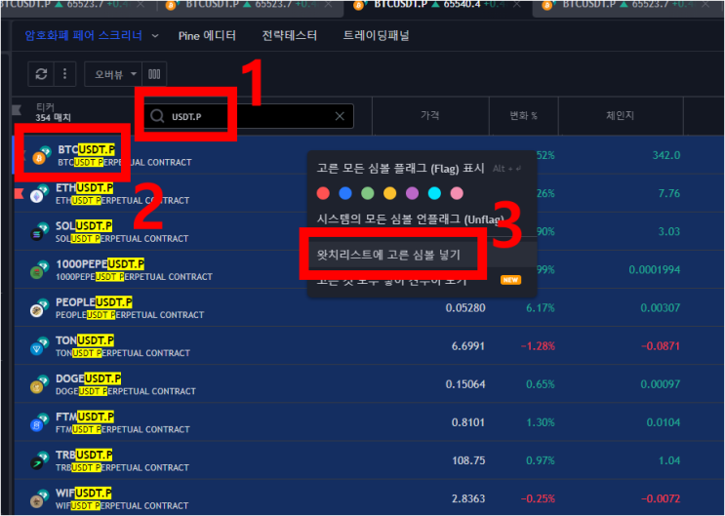Select the 암호화폐 페어 스크리너 tab label
Screen dimensions: 725x516
[84, 35]
